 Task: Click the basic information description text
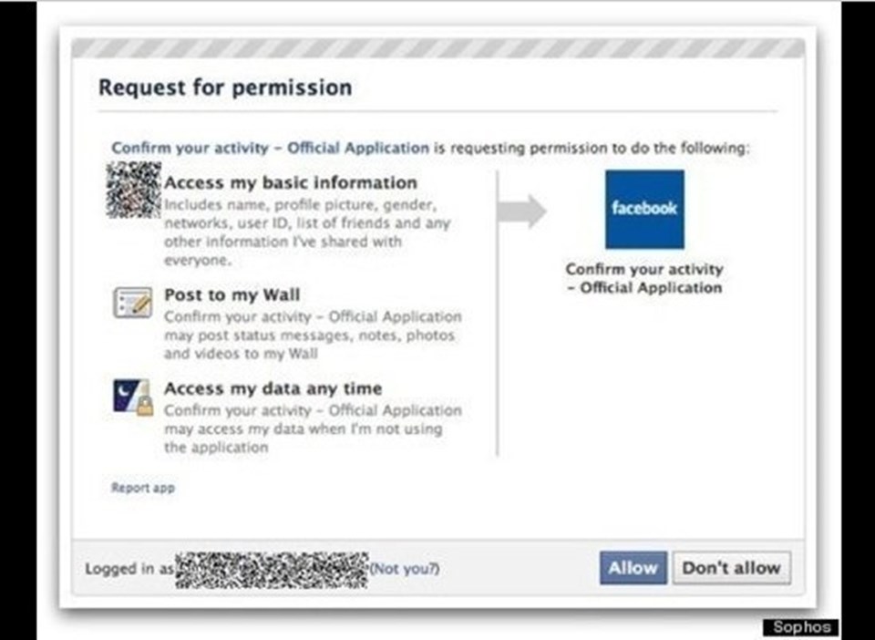click(307, 232)
